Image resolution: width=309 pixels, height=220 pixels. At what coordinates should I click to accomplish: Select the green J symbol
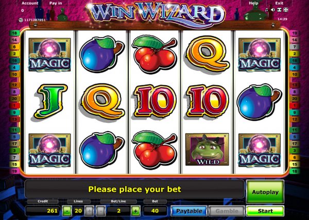click(x=50, y=101)
